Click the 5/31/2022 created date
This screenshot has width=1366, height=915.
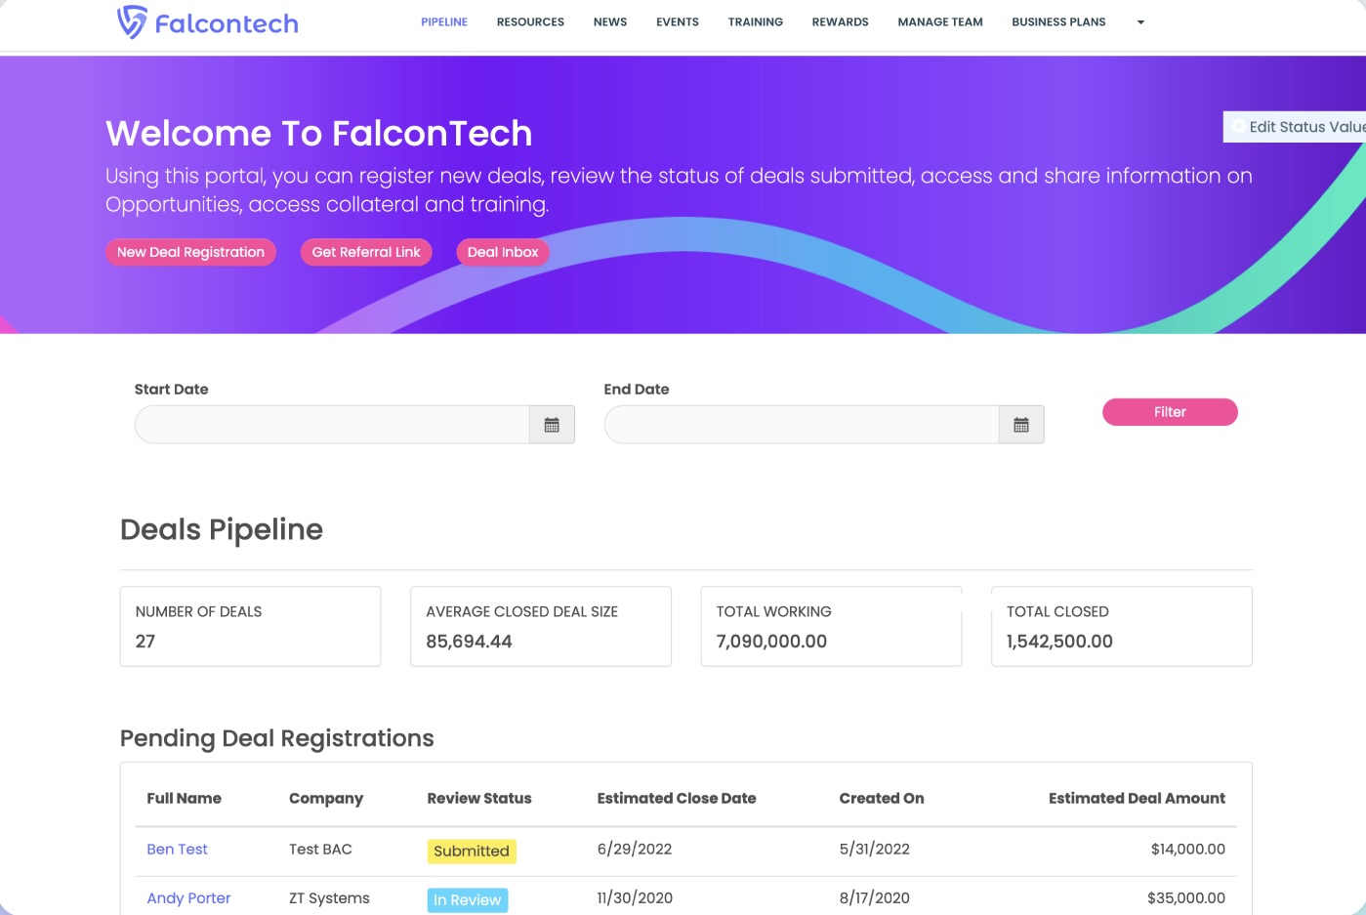coord(875,850)
